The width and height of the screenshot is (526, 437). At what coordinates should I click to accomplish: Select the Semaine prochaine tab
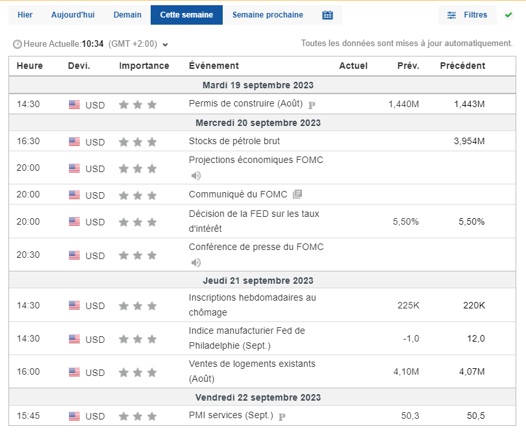pyautogui.click(x=268, y=14)
